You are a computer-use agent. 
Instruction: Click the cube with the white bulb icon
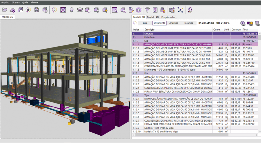click(x=96, y=10)
